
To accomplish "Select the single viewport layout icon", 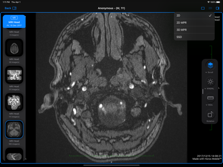I will 203,8.
